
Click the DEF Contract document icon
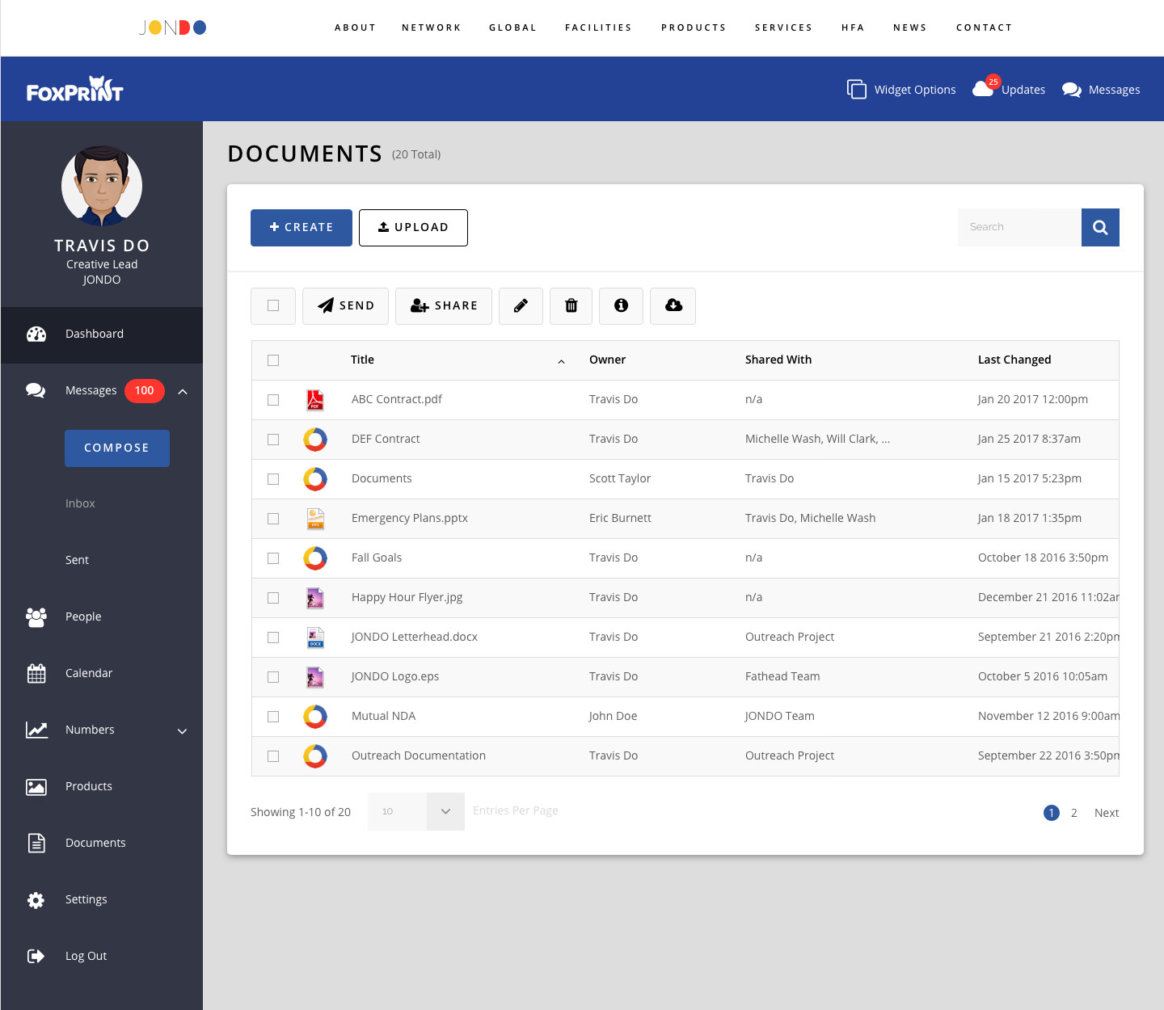(315, 440)
